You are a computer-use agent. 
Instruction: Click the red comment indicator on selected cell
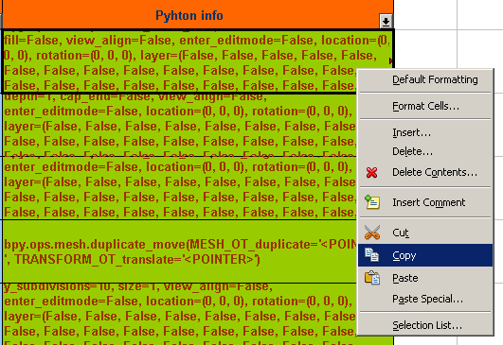pos(391,60)
